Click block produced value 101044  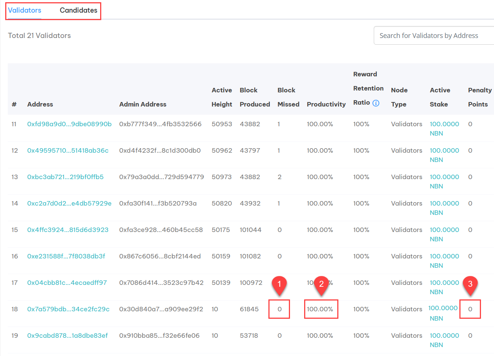click(251, 230)
